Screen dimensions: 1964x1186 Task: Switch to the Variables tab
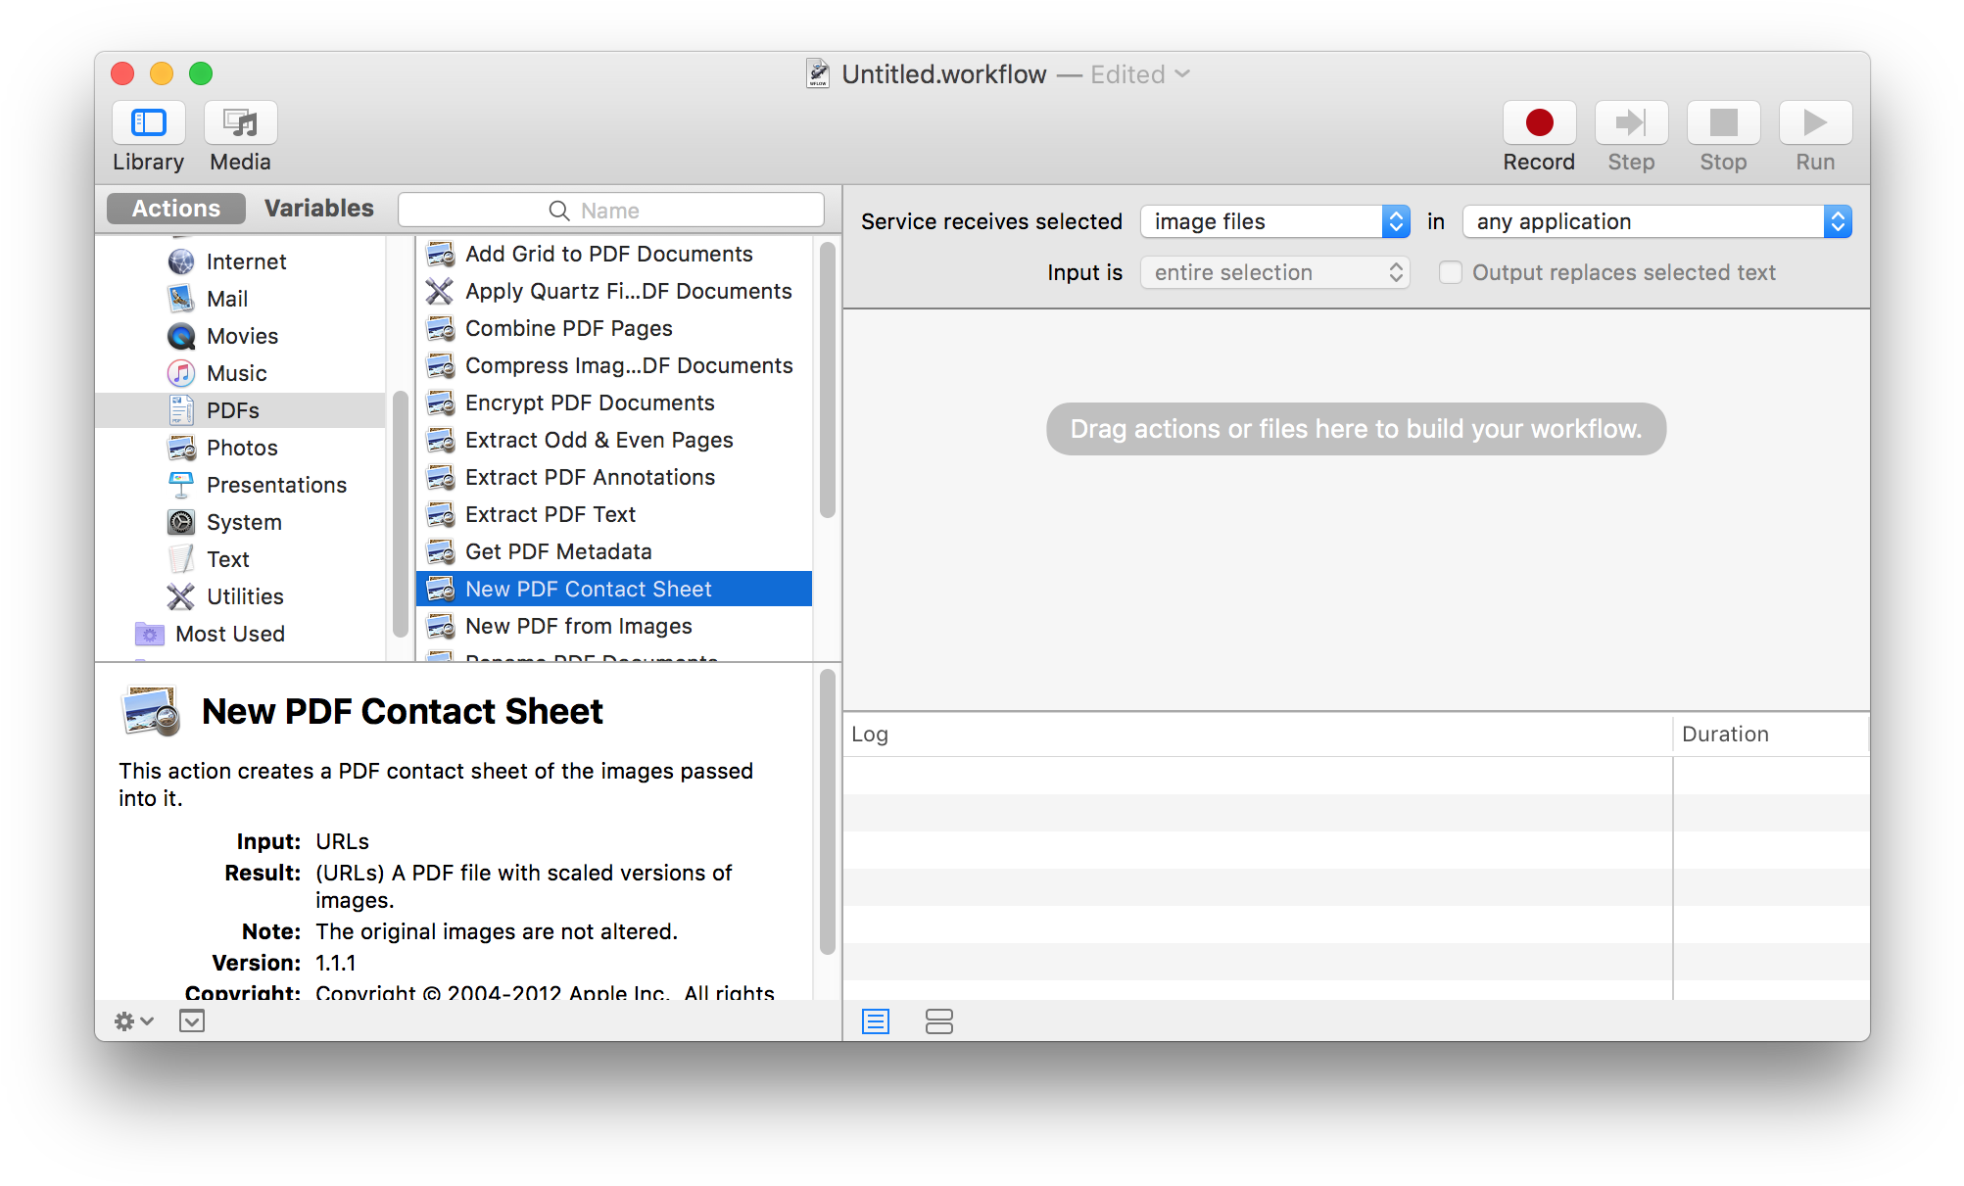tap(318, 209)
